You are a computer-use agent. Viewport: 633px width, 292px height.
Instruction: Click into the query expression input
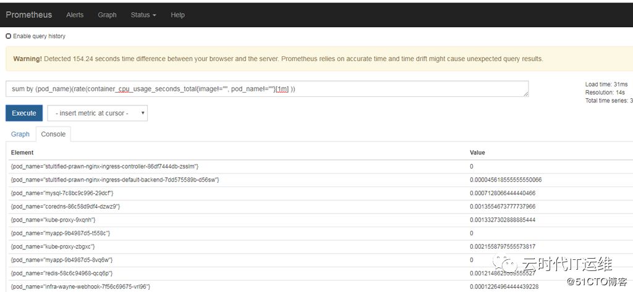(x=266, y=89)
